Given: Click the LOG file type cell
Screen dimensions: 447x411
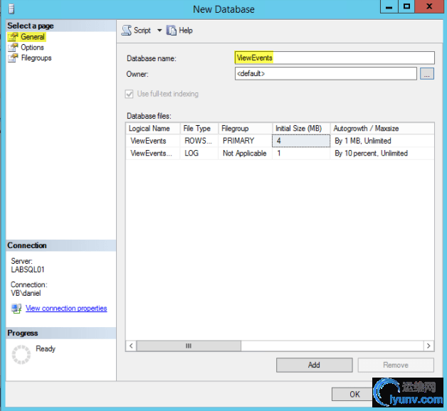Looking at the screenshot, I should tap(199, 153).
